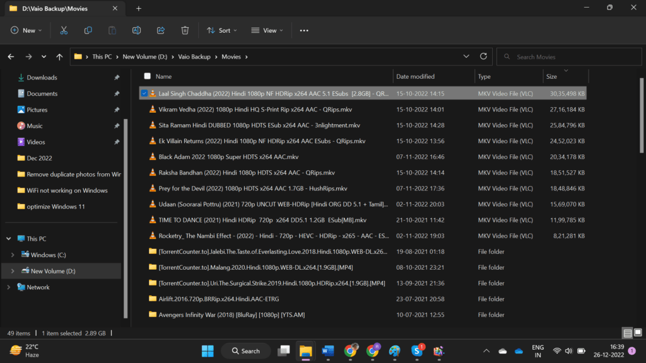Go up one folder level arrow

(x=59, y=57)
